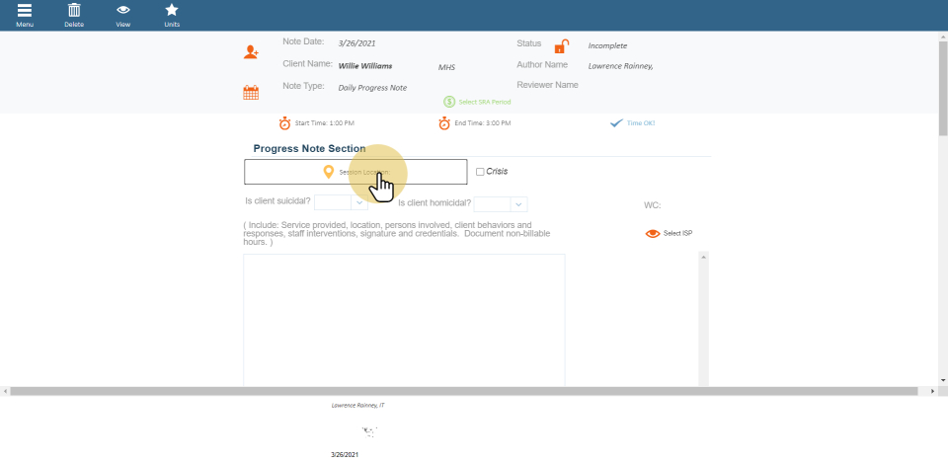Click the Delete trash can icon
Image resolution: width=948 pixels, height=463 pixels.
[x=74, y=11]
